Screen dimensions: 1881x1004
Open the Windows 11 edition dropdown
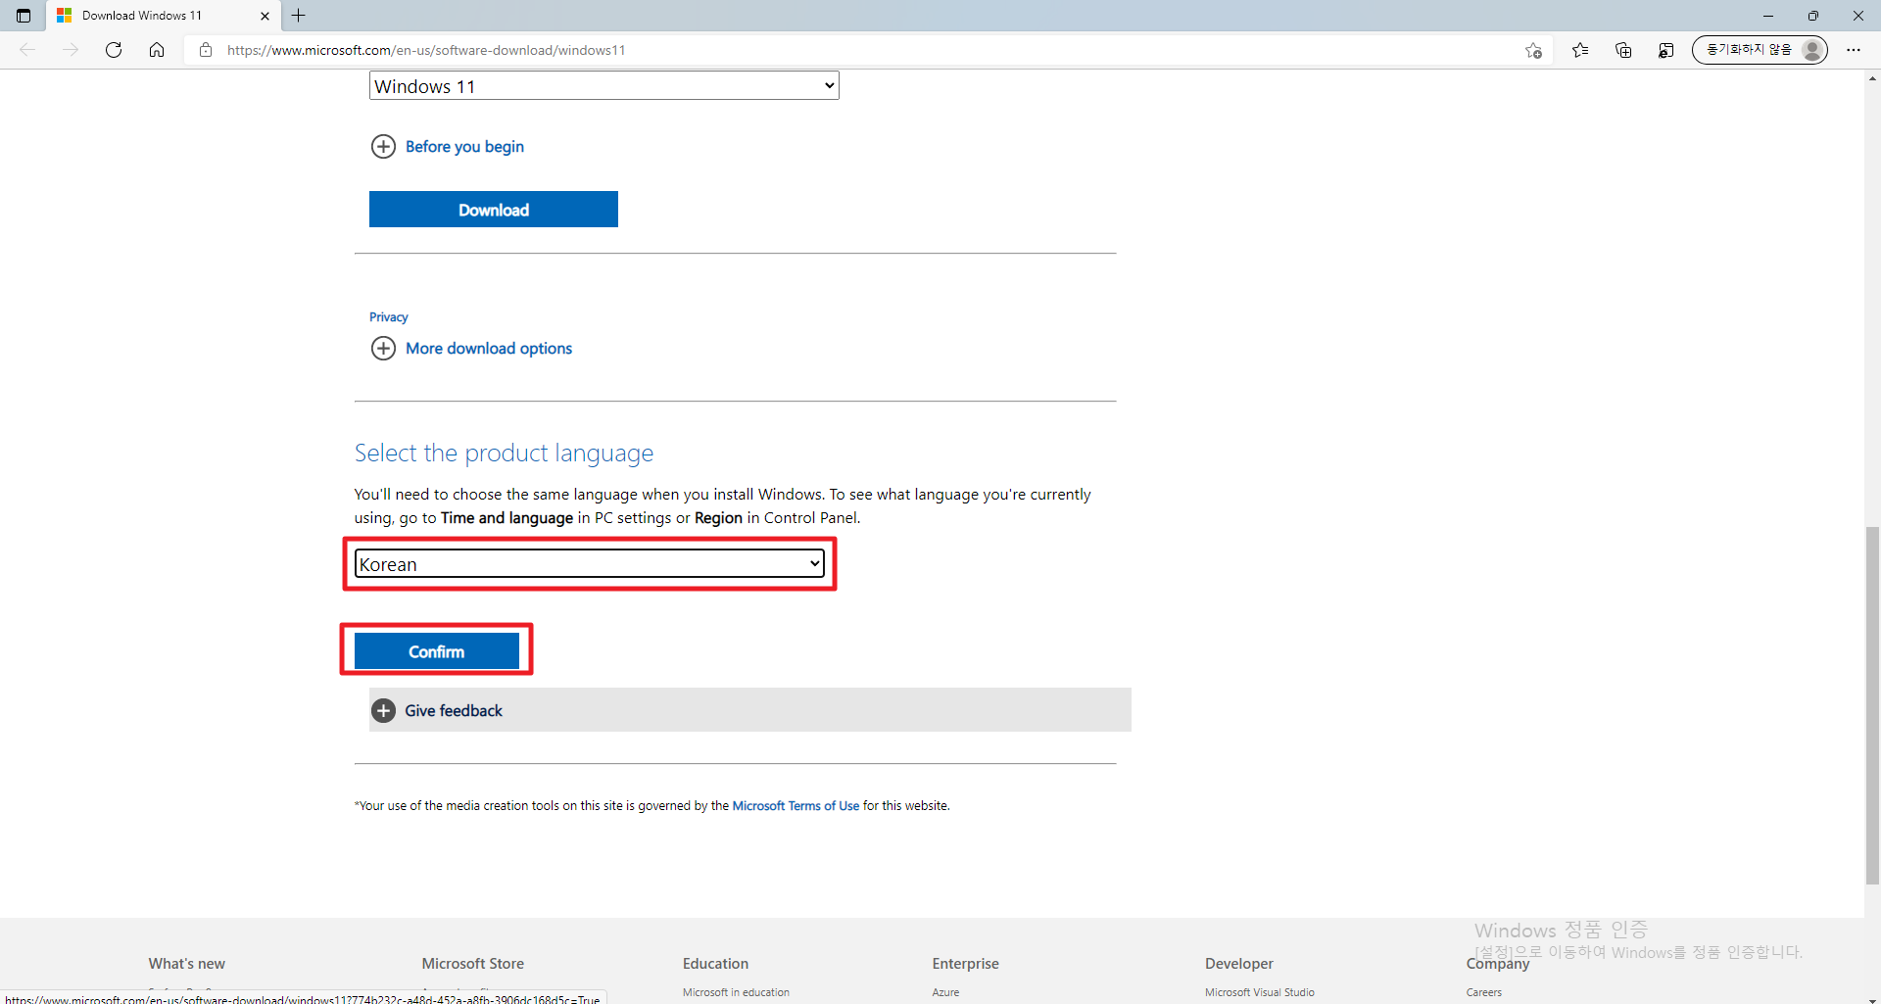click(604, 86)
